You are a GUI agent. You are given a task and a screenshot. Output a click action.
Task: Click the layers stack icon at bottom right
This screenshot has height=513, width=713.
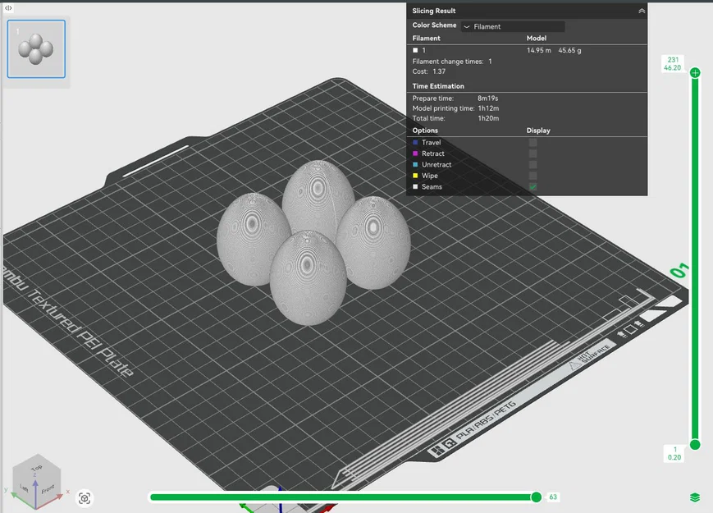(x=695, y=497)
